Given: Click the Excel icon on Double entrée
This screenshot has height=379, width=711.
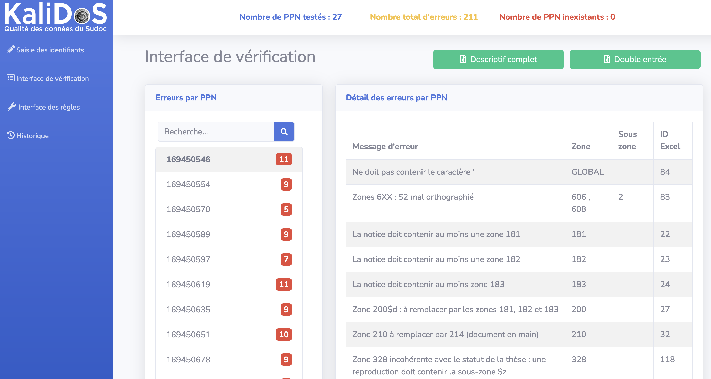Looking at the screenshot, I should click(x=607, y=59).
